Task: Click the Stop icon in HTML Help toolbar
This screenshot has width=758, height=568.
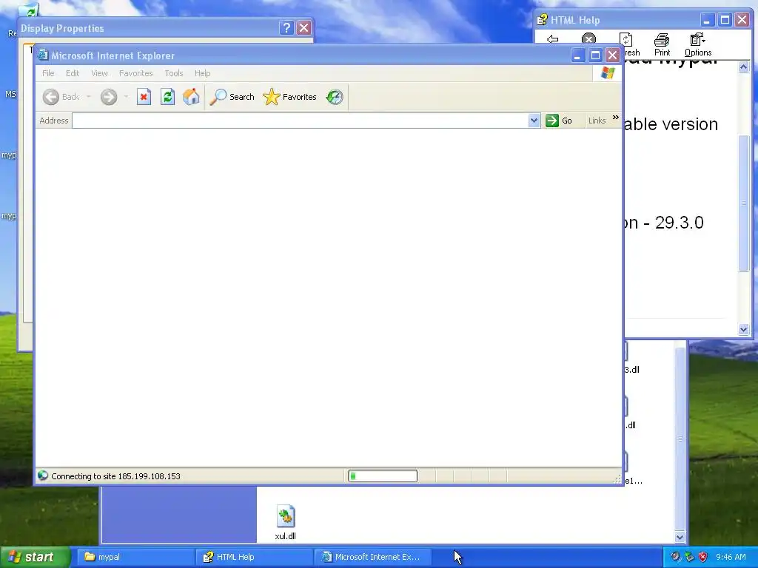Action: [588, 38]
